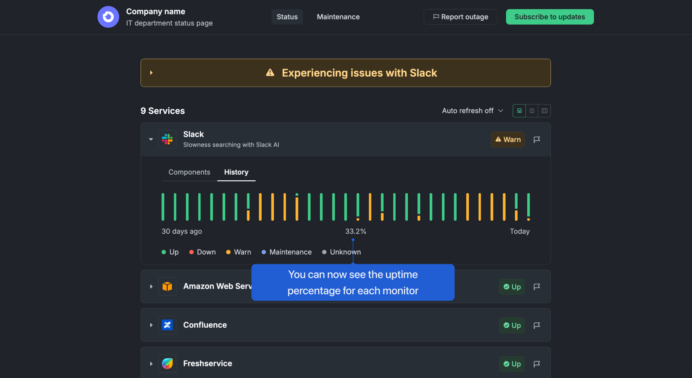The image size is (692, 378).
Task: Click the company logo icon
Action: [108, 17]
